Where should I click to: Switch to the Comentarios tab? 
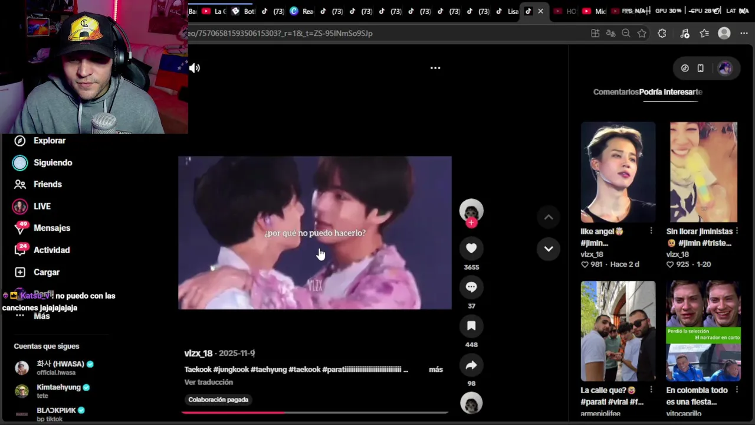[616, 92]
